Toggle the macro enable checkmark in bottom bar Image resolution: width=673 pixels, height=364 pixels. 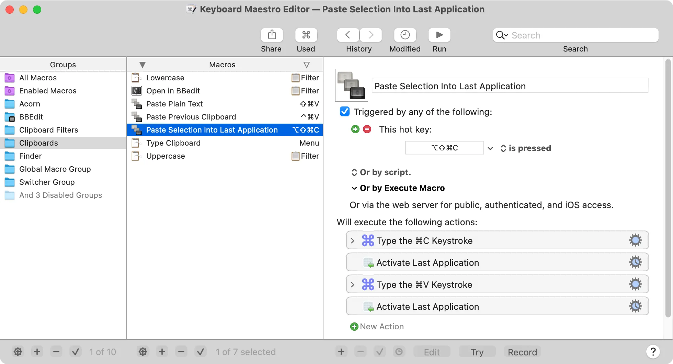tap(201, 352)
